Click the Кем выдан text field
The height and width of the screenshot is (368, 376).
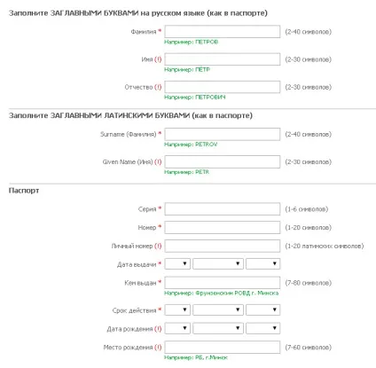[x=223, y=283]
